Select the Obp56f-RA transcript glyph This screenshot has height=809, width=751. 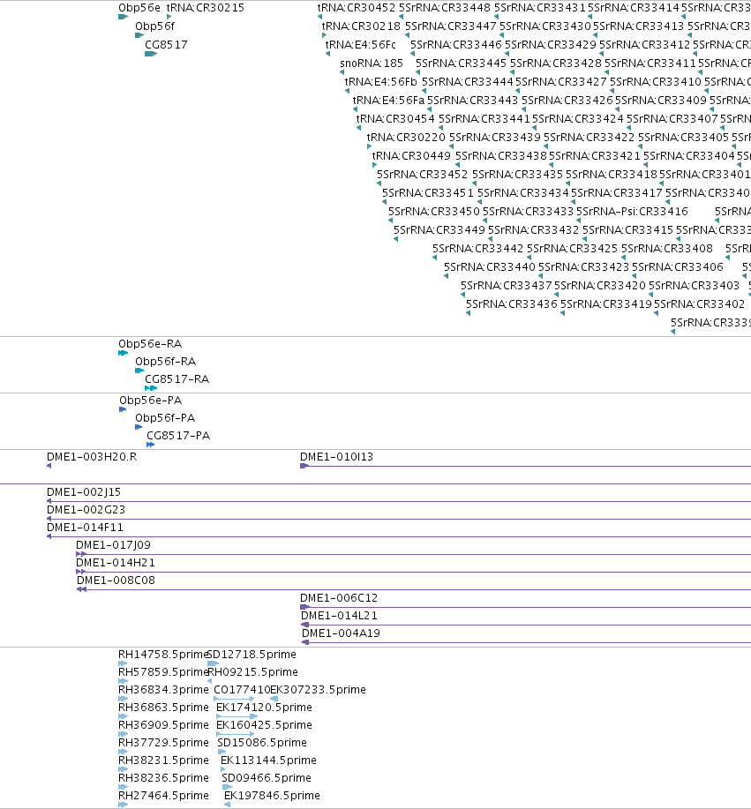(x=139, y=371)
